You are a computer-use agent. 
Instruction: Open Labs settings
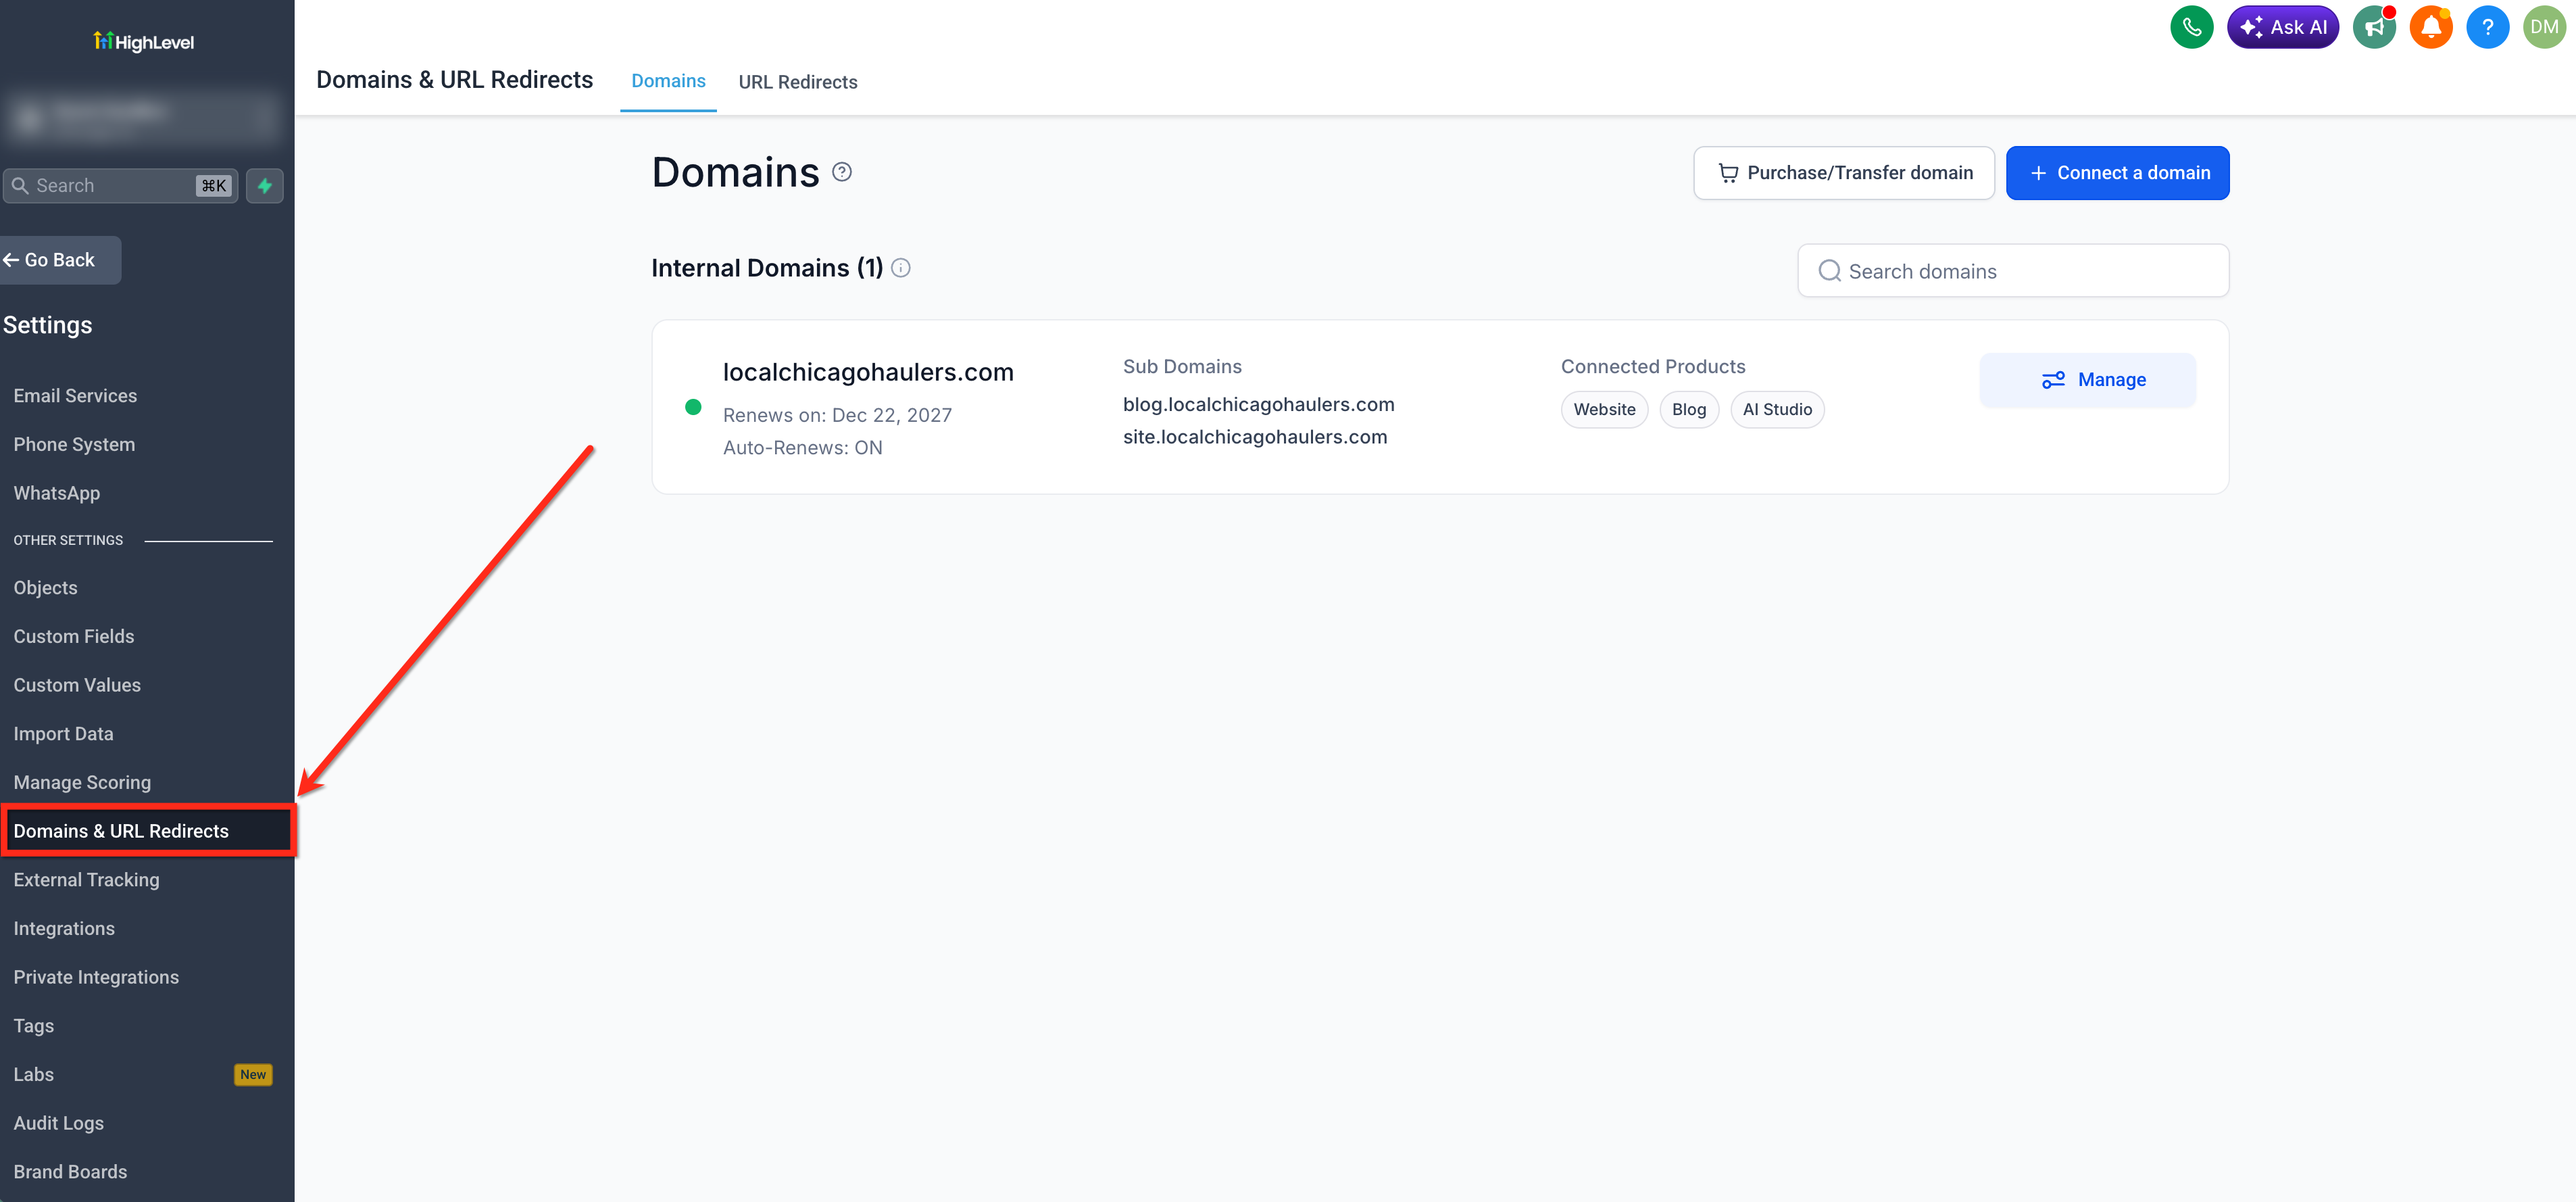click(34, 1075)
